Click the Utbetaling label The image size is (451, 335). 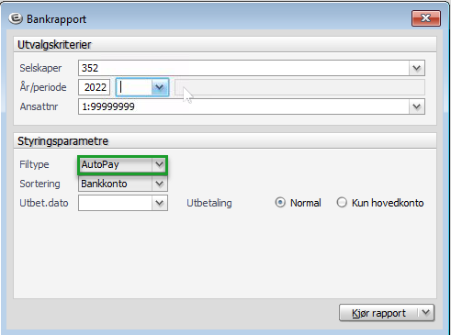(209, 203)
